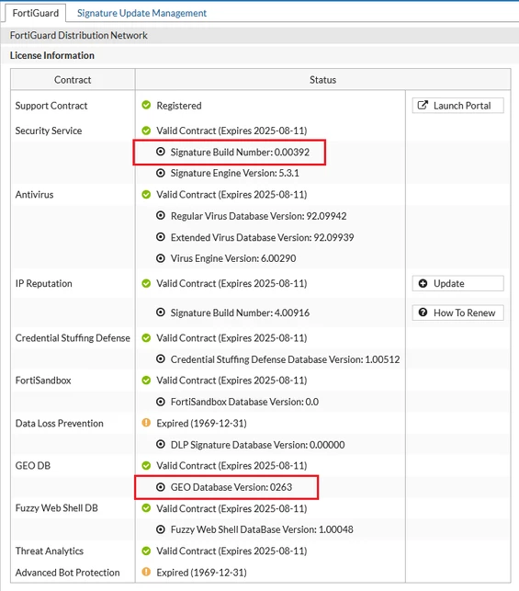Screen dimensions: 519x591
Task: Click the green check icon in the Antivirus row
Action: click(146, 195)
